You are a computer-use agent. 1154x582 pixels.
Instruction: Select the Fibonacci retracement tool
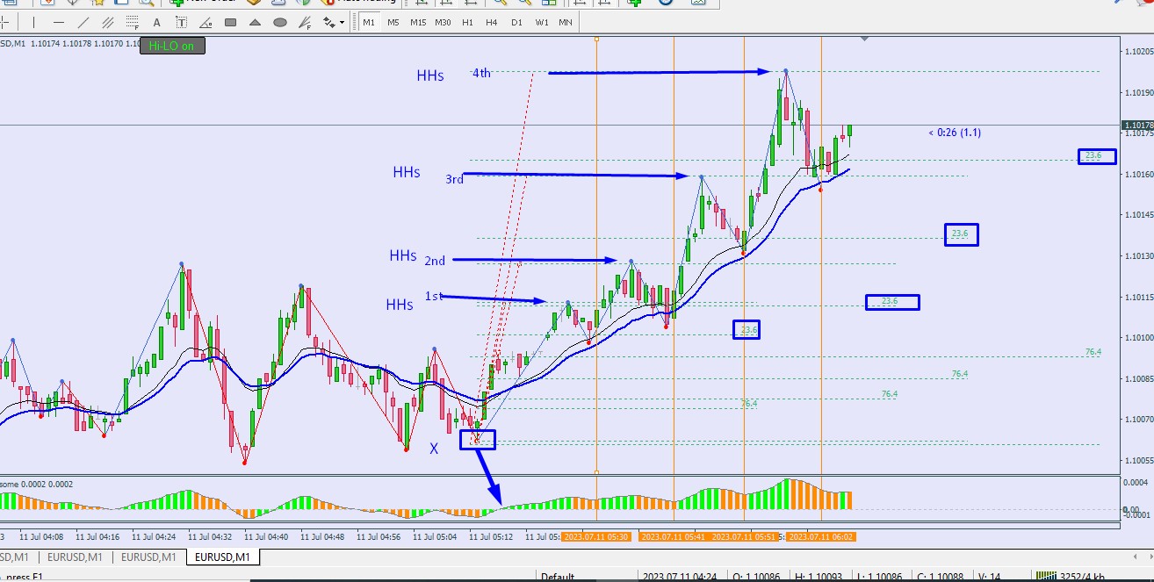pos(132,22)
